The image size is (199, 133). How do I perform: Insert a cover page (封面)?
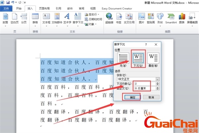click(x=5, y=18)
